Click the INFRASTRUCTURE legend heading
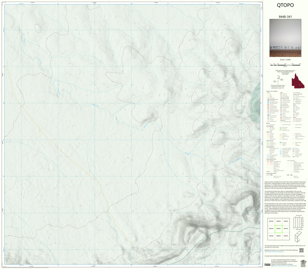308x269 pixels. click(270, 174)
